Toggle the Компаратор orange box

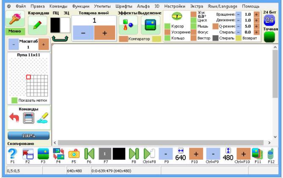[124, 39]
